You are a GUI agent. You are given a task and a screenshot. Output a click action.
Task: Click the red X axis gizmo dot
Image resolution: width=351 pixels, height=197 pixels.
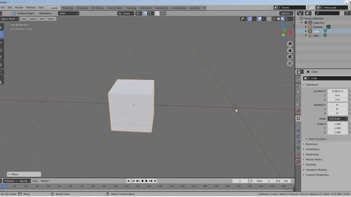coord(291,32)
